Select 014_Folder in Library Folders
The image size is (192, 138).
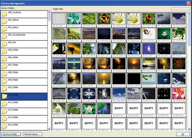[24, 119]
